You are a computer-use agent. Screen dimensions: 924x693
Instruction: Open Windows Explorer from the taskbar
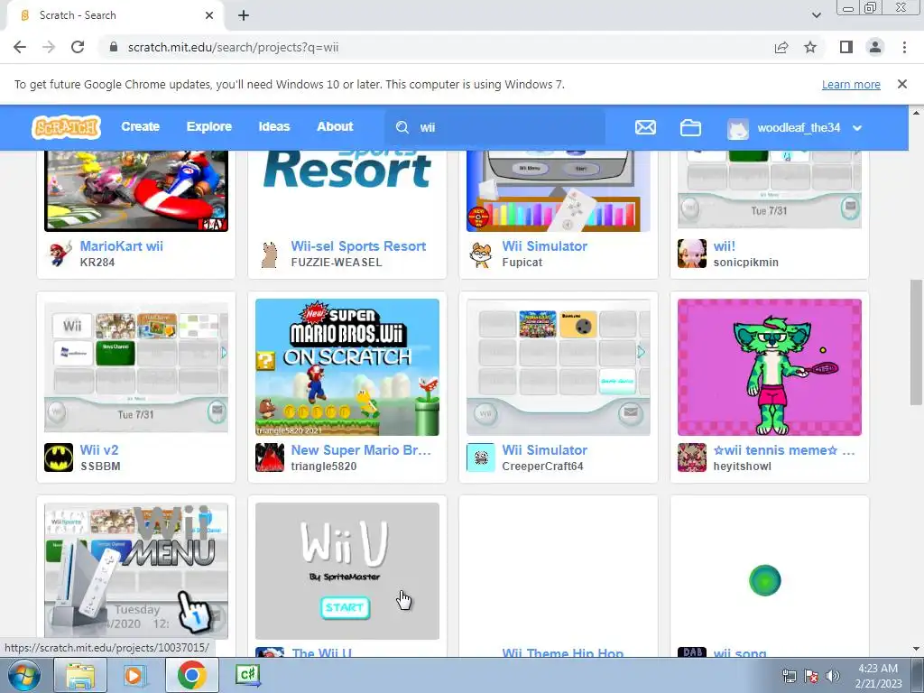click(80, 675)
